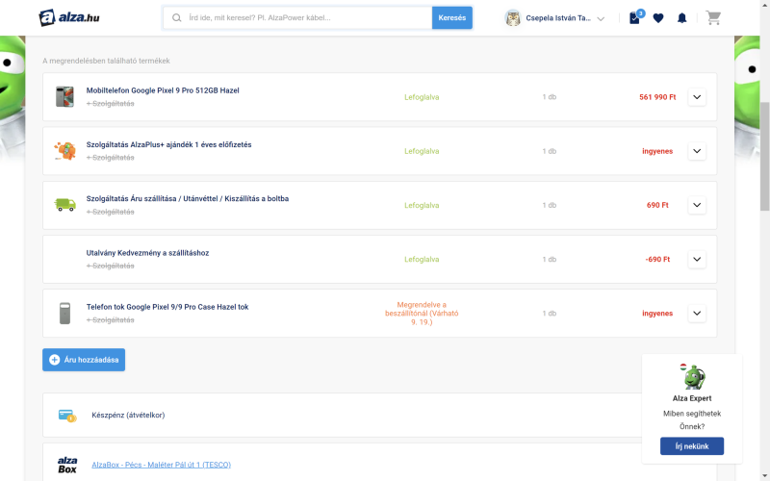The image size is (770, 481).
Task: Open the shopping cart icon
Action: pyautogui.click(x=713, y=18)
